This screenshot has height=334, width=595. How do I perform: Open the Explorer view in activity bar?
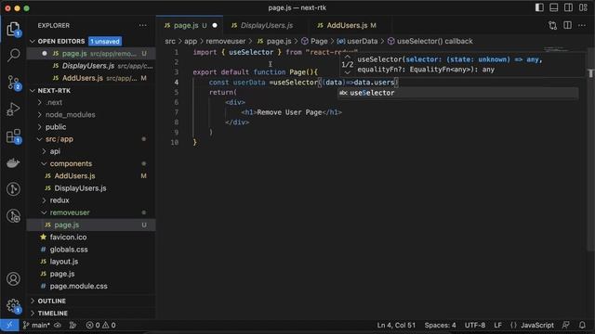[13, 29]
